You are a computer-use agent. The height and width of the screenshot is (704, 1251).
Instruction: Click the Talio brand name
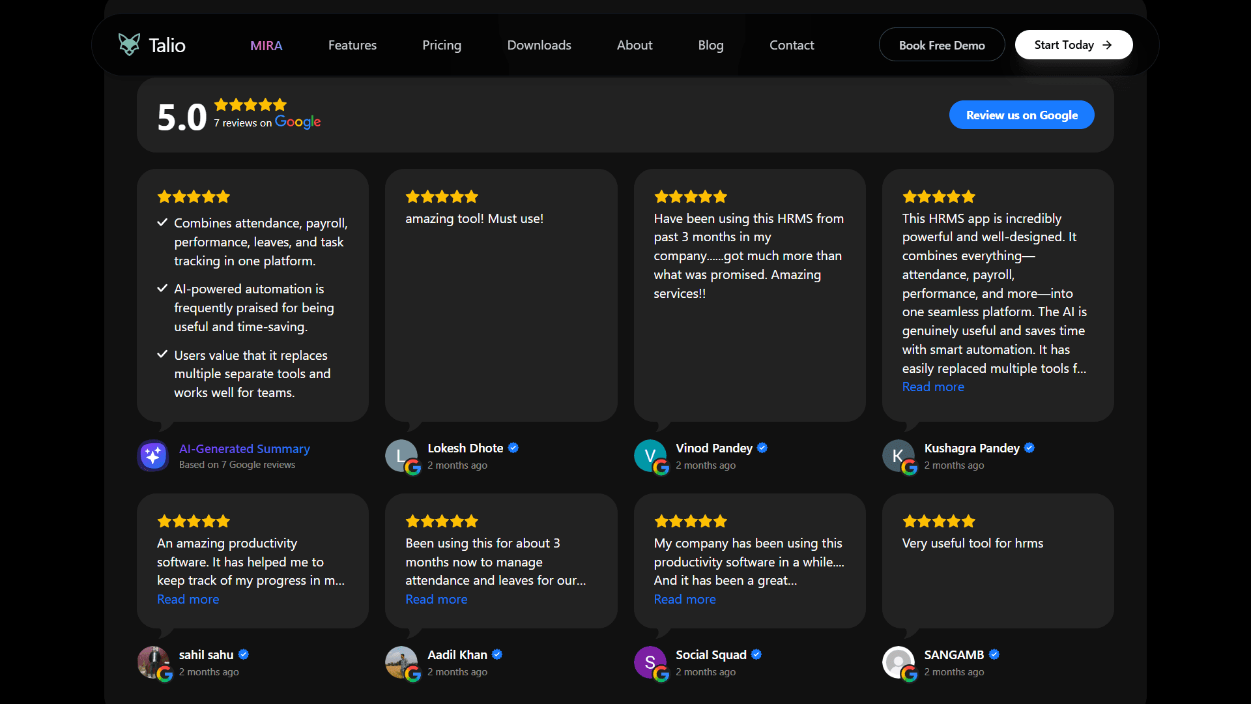pos(167,45)
